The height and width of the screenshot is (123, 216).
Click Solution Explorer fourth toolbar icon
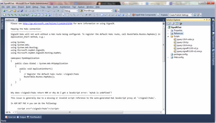pyautogui.click(x=180, y=24)
